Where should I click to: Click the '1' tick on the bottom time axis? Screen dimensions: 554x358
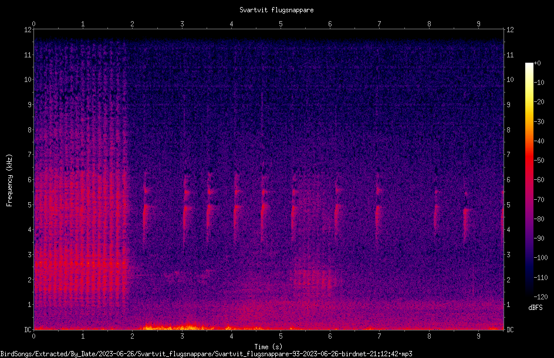83,336
